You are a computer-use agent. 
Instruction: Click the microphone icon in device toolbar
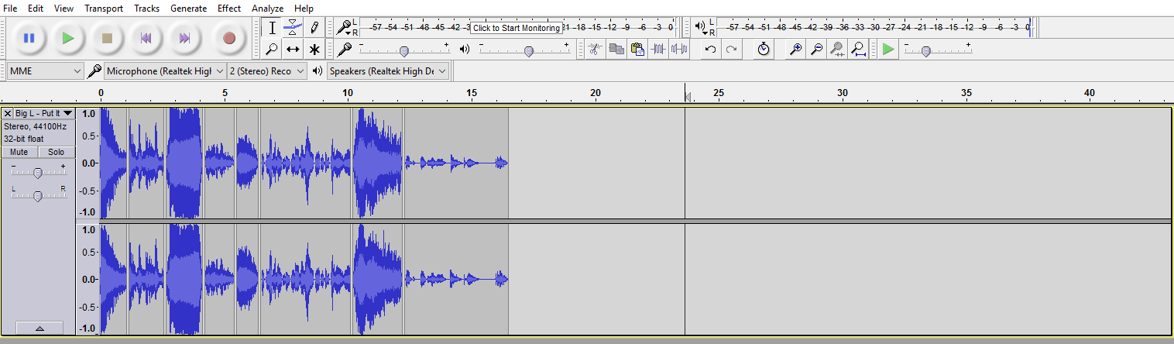coord(94,71)
